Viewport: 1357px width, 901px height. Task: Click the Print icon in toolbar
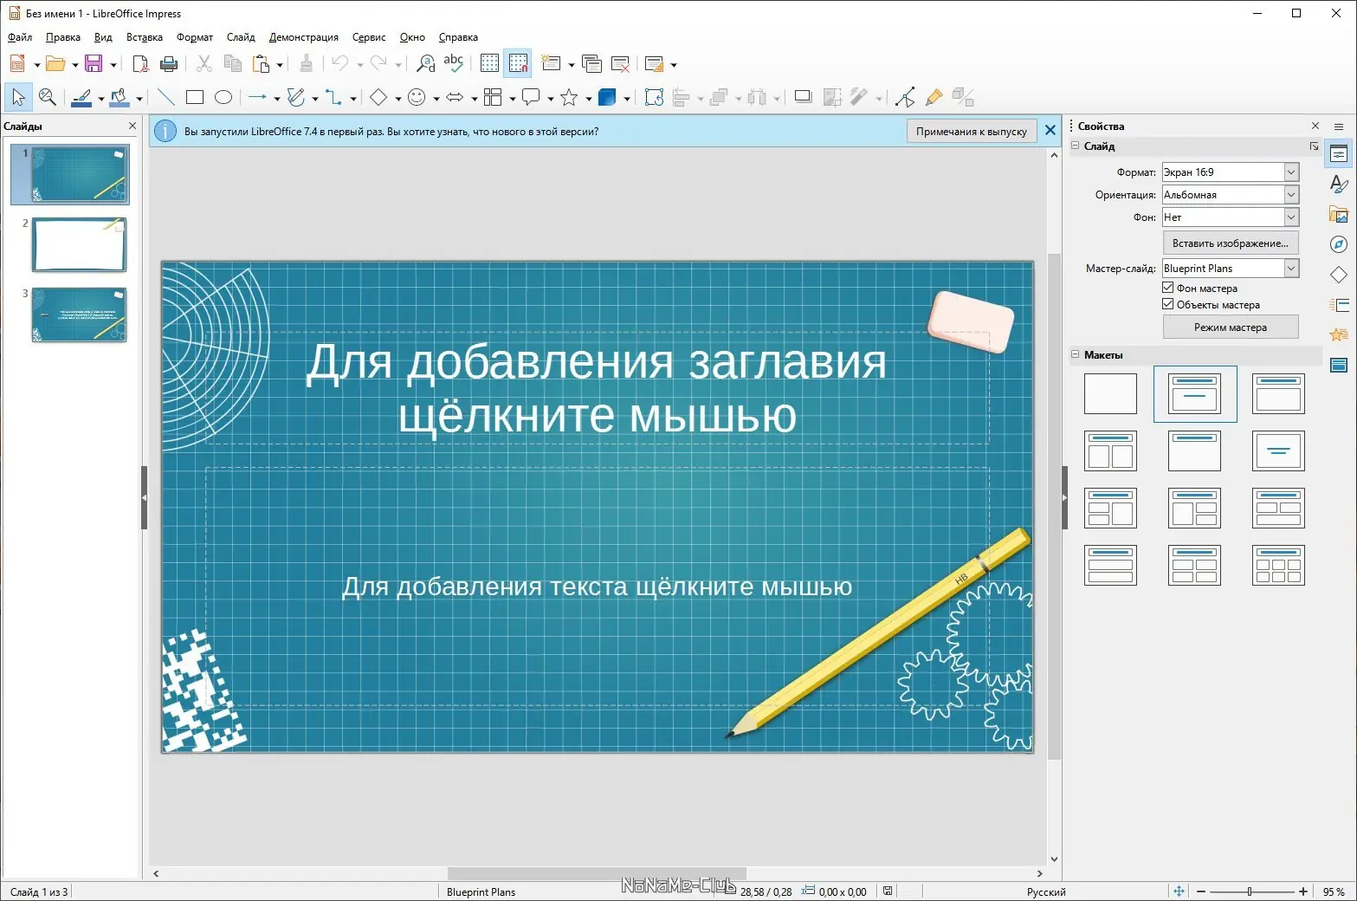[x=169, y=63]
